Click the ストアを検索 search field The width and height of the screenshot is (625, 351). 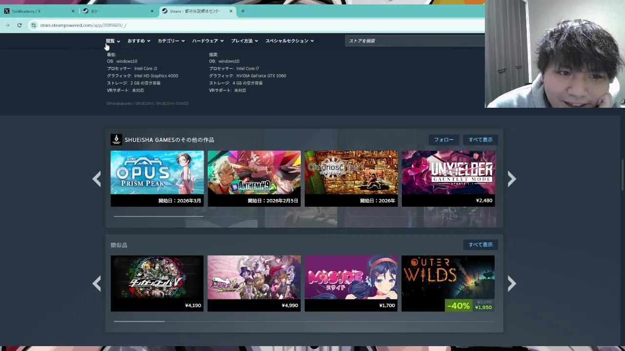[415, 41]
